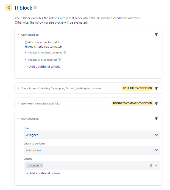Viewport: 170px width, 190px height.
Task: Open the 'Check to perform' dropdown
Action: [x=92, y=150]
